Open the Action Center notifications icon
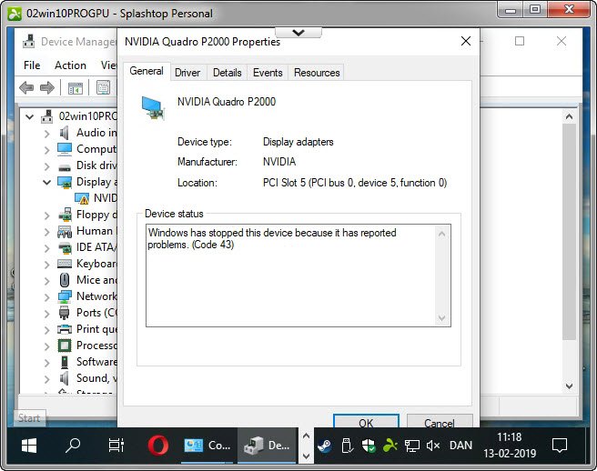Viewport: 597px width, 471px height. [x=560, y=446]
